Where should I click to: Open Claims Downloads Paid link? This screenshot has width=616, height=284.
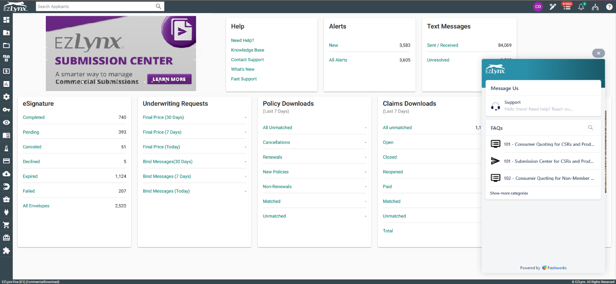point(387,187)
